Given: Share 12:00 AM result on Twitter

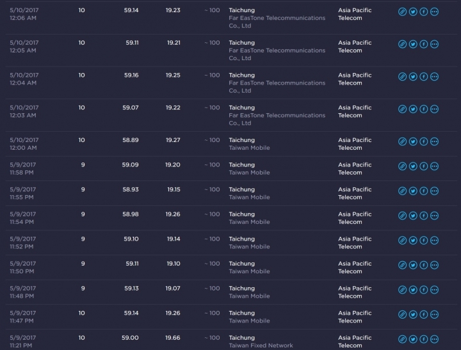Looking at the screenshot, I should [x=413, y=141].
